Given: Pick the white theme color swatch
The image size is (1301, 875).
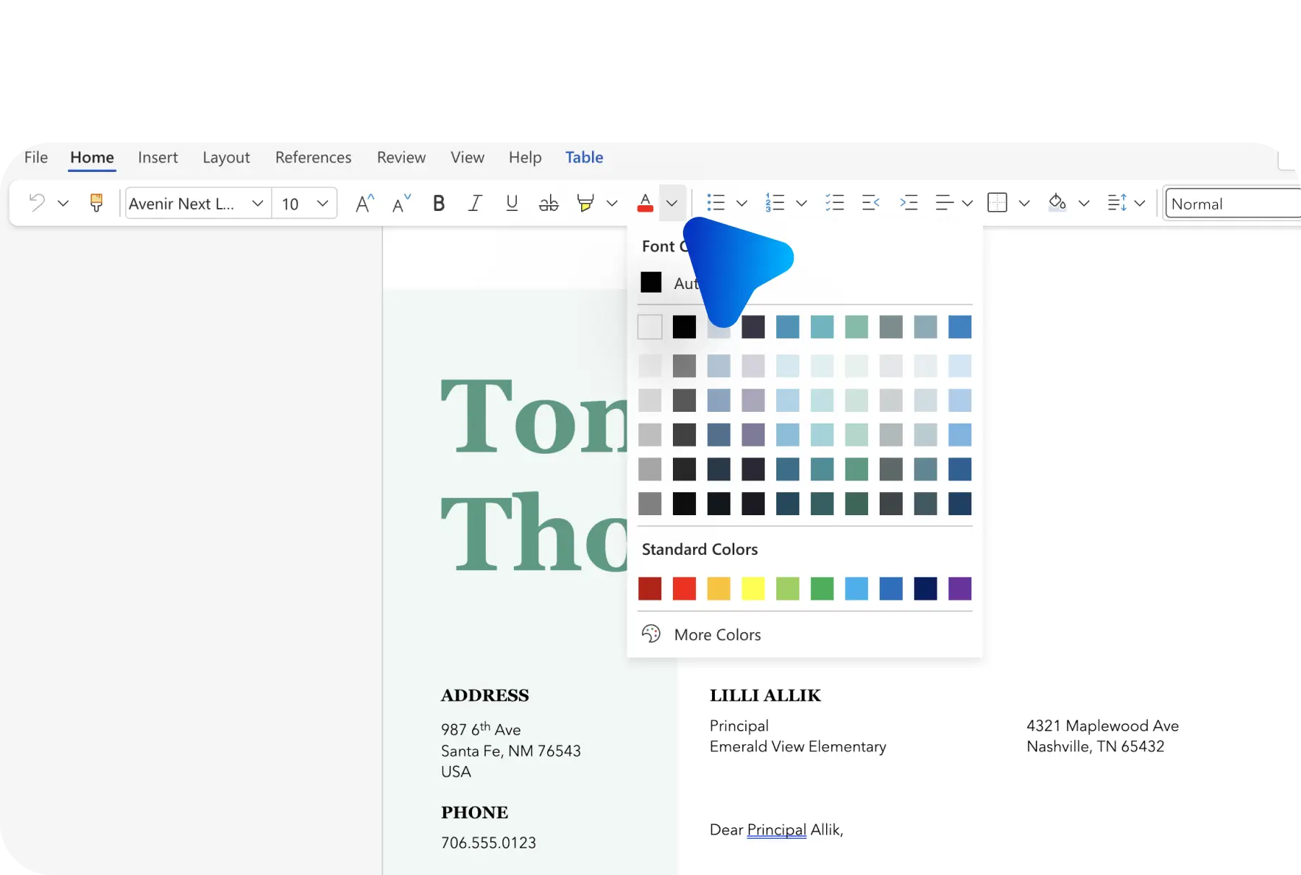Looking at the screenshot, I should 650,327.
